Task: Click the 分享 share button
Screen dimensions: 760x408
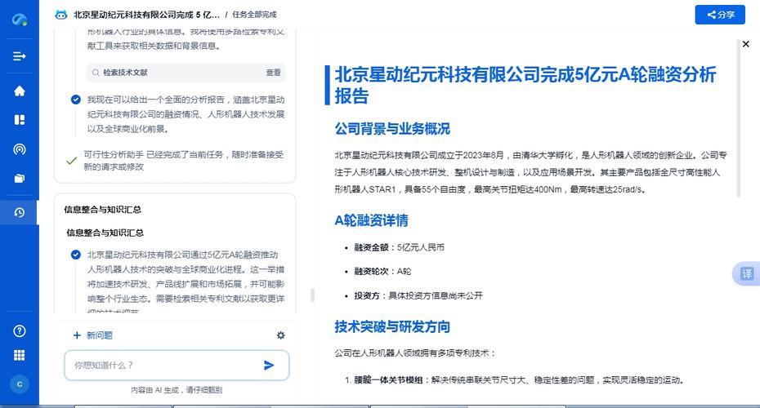Action: click(720, 15)
